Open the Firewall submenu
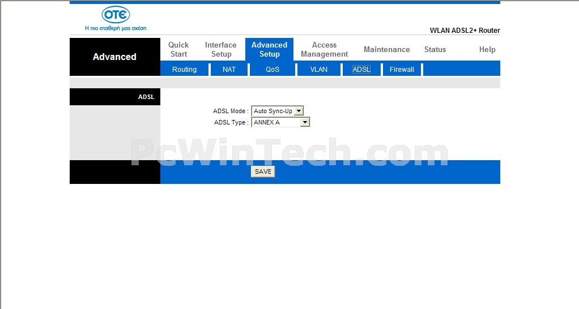The height and width of the screenshot is (309, 579). tap(402, 69)
